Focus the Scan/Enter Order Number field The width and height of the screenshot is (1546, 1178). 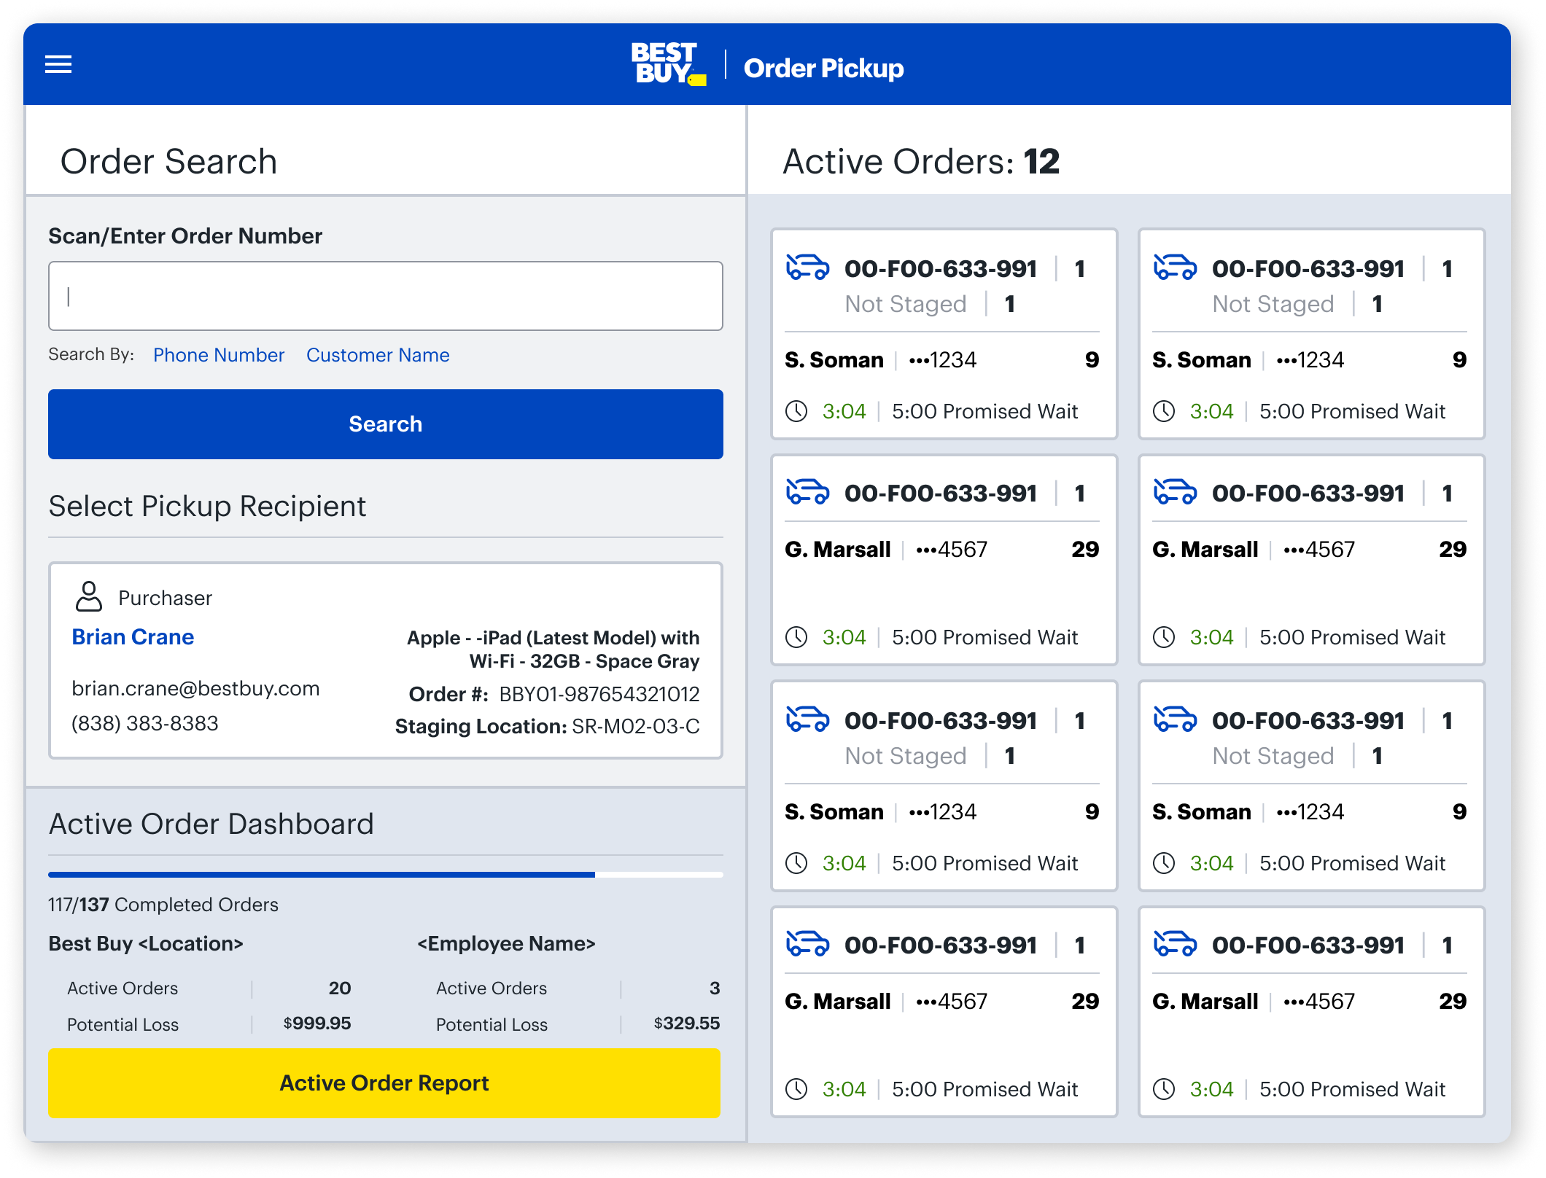(x=385, y=296)
